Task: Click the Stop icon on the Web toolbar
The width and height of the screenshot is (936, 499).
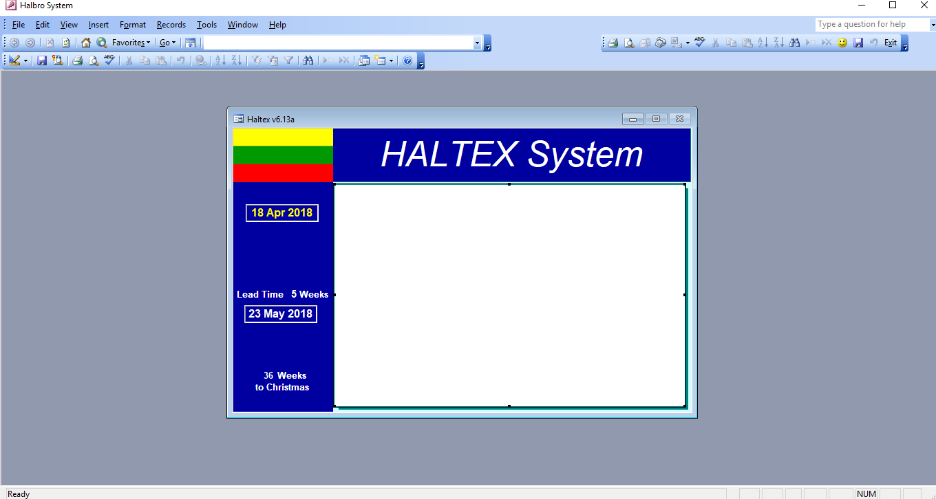Action: pos(50,43)
